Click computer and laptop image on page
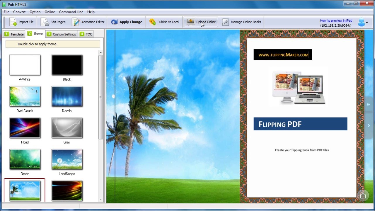 coord(298,87)
